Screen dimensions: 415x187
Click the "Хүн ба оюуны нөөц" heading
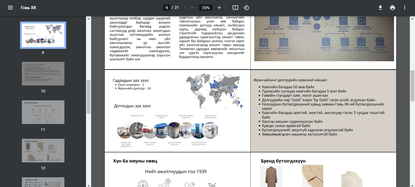135,161
